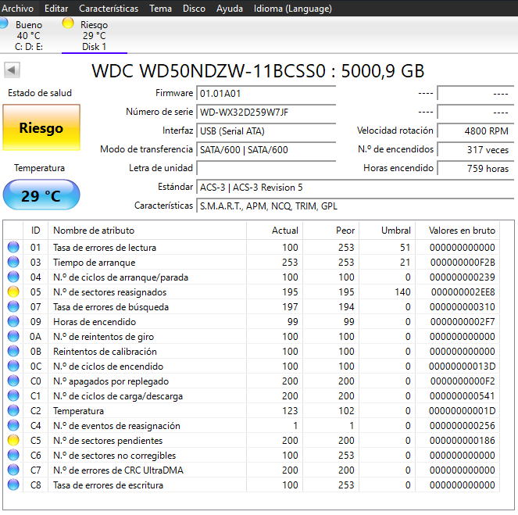The height and width of the screenshot is (515, 518).
Task: Click the 29 °C temperature button
Action: 41,195
